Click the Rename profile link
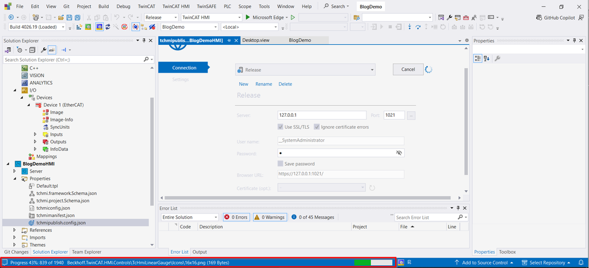Viewport: 589px width, 268px height. 263,84
